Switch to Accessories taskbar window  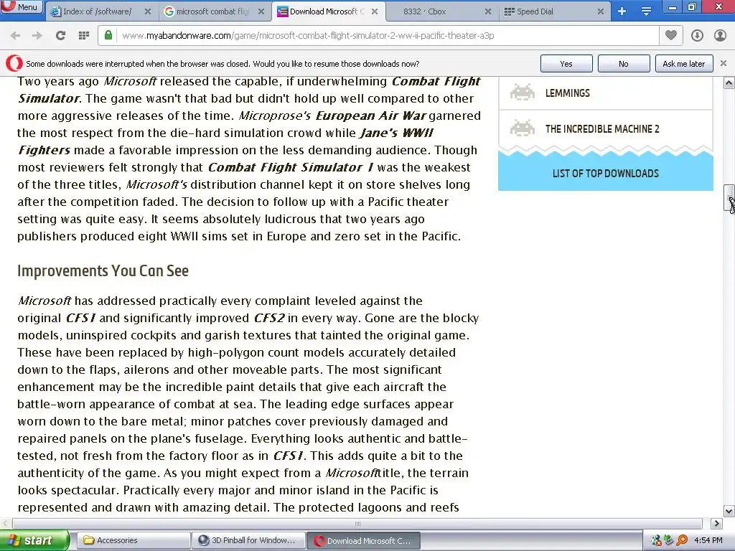point(134,540)
